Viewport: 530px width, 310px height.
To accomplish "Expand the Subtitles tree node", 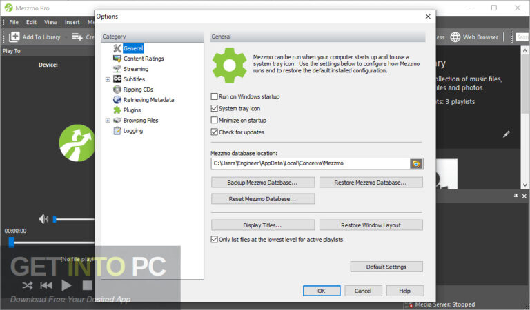I will [x=108, y=79].
